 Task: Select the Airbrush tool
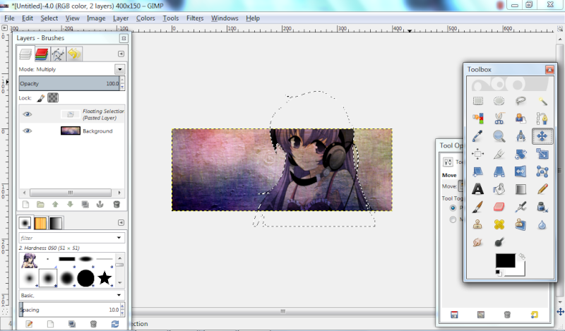pos(521,207)
